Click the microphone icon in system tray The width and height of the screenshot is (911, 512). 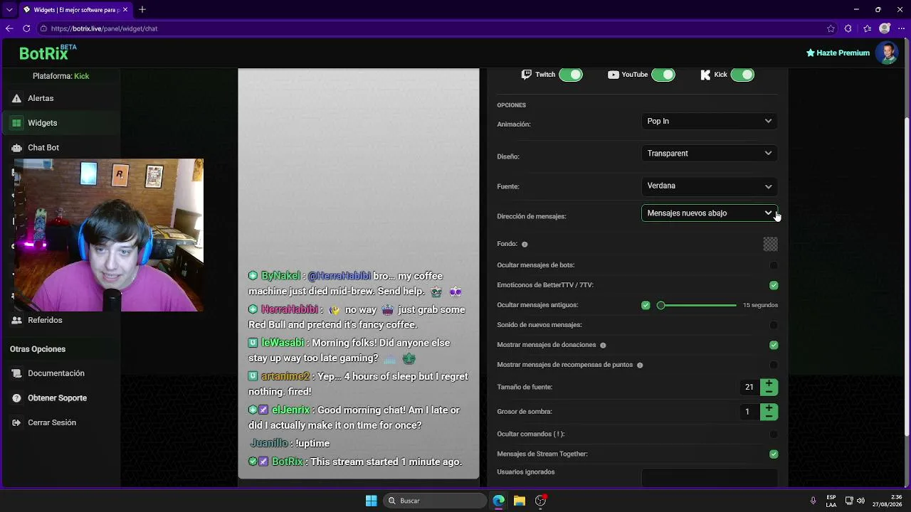[813, 501]
